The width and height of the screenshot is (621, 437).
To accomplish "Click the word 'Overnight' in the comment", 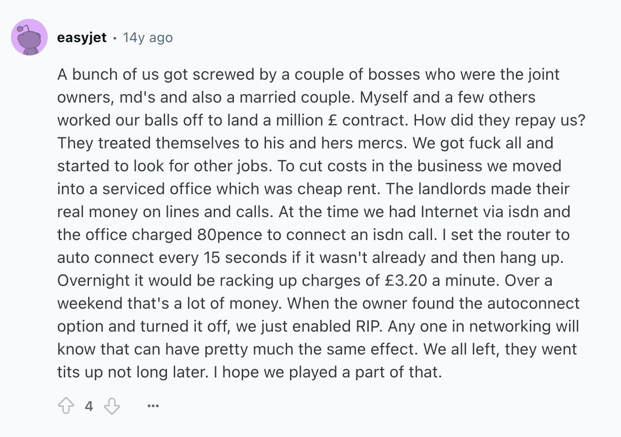I will (x=94, y=280).
